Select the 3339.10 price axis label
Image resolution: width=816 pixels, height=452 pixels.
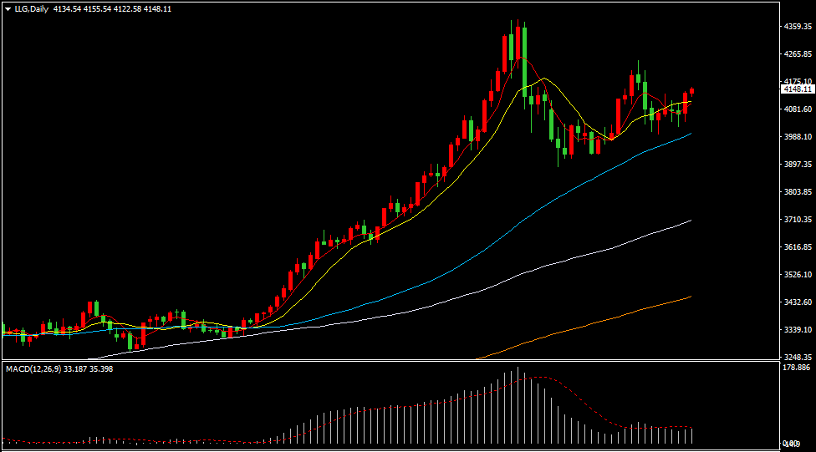pyautogui.click(x=798, y=330)
